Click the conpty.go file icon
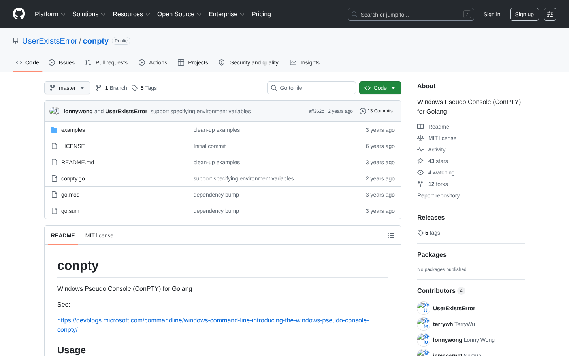 (x=54, y=178)
